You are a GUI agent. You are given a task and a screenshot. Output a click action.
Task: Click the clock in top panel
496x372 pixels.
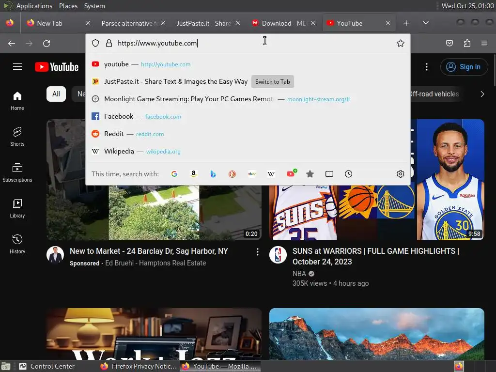click(467, 6)
